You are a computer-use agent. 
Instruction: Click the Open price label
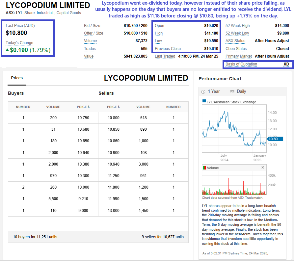click(159, 26)
